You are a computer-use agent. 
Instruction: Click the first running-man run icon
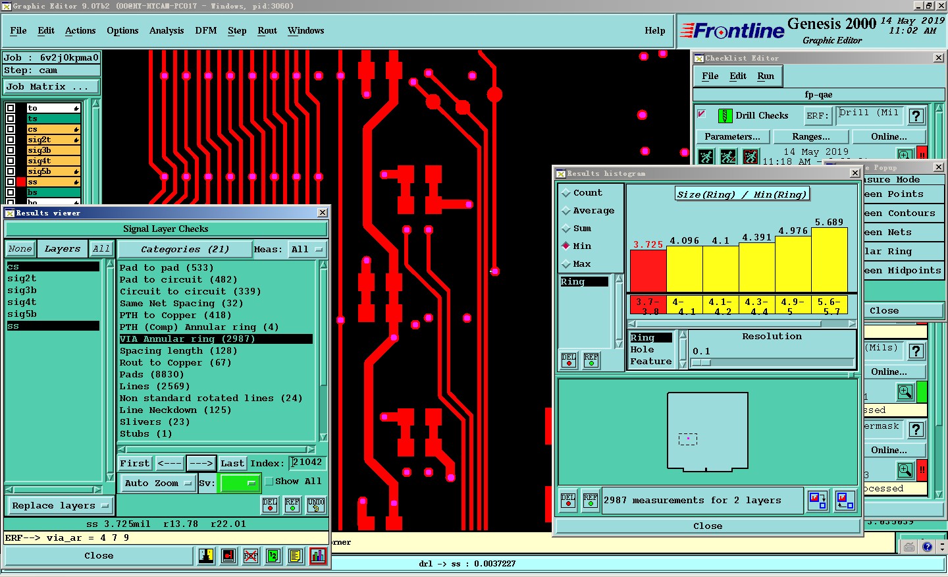[x=706, y=157]
